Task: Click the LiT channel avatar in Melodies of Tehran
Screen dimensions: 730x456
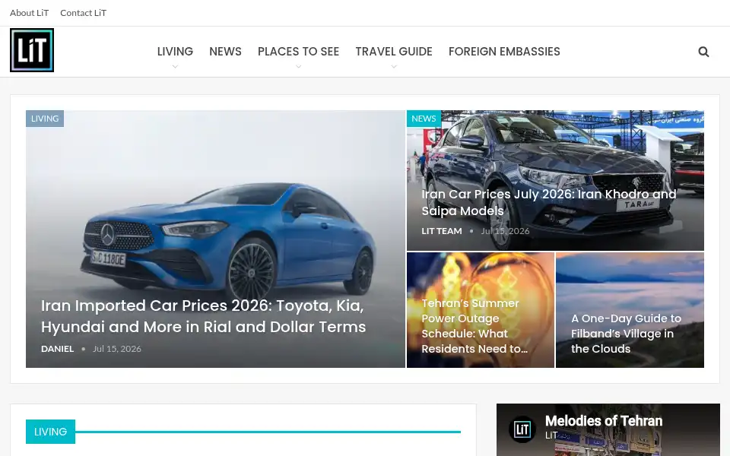Action: tap(522, 429)
